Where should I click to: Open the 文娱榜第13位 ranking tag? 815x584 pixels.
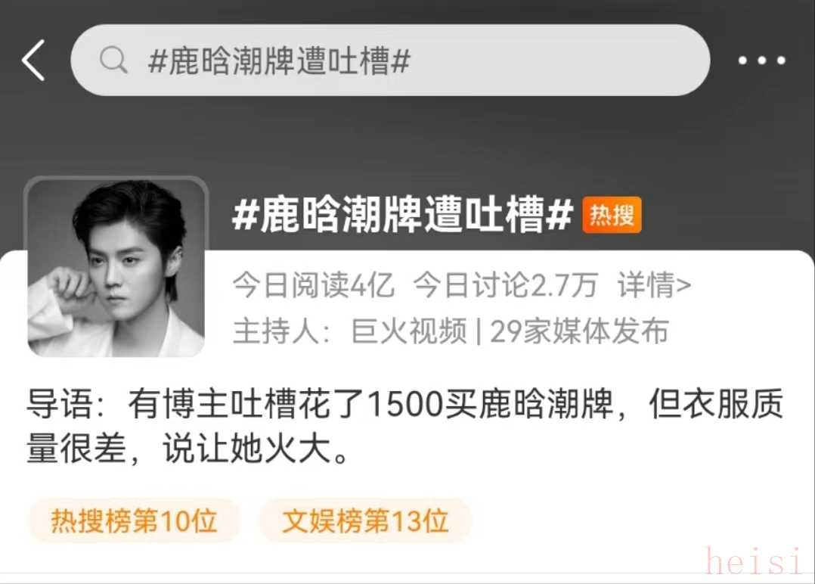coord(365,520)
